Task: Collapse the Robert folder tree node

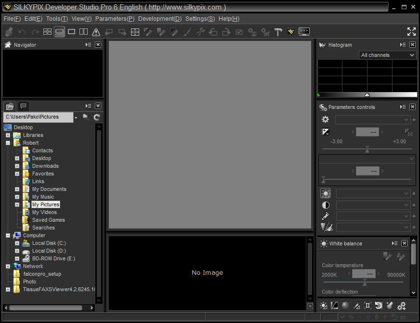Action: [8, 143]
